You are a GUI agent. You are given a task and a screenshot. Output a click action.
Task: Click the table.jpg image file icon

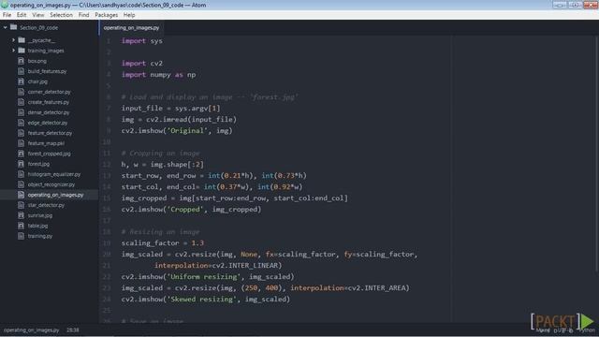[21, 226]
